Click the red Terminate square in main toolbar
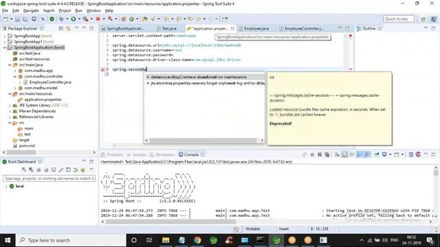This screenshot has width=440, height=247. (98, 19)
